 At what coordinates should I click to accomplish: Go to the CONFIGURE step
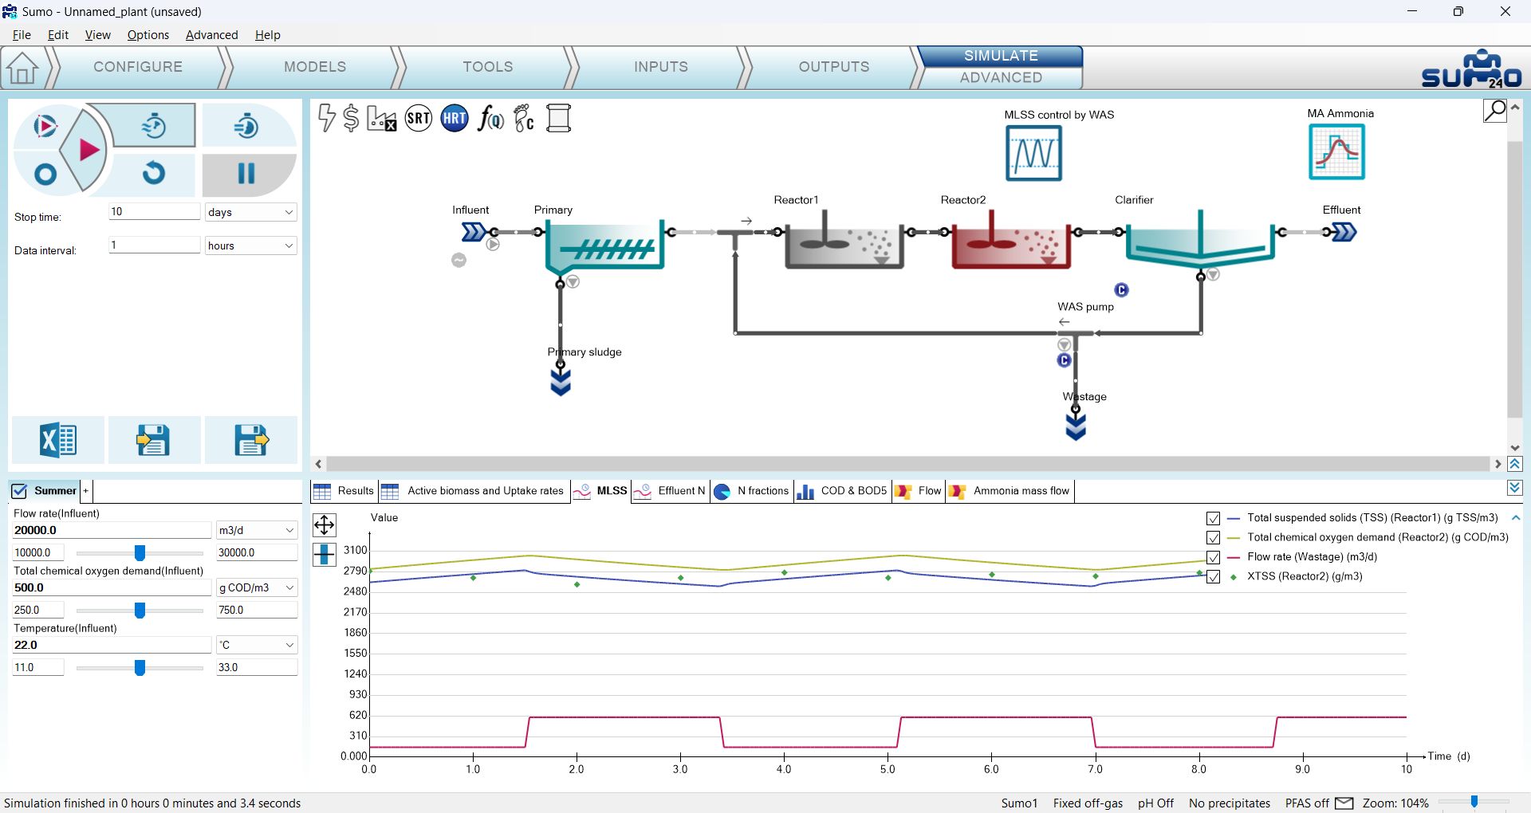pyautogui.click(x=138, y=67)
